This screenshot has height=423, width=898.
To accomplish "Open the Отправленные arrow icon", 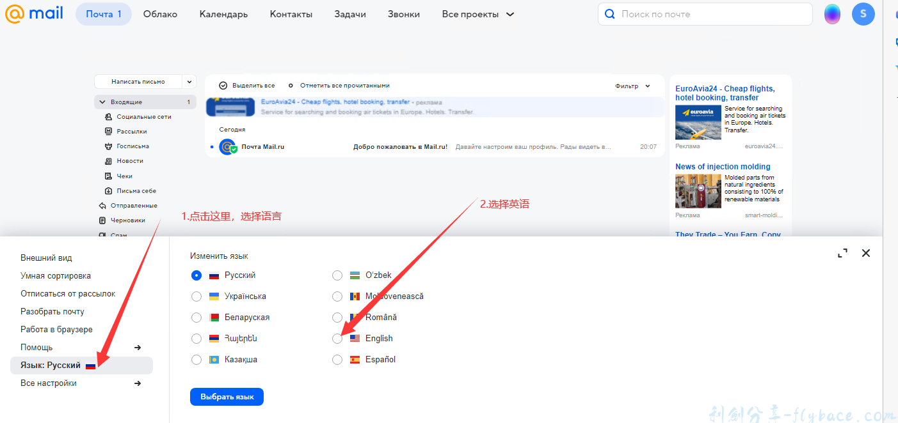I will pos(102,205).
